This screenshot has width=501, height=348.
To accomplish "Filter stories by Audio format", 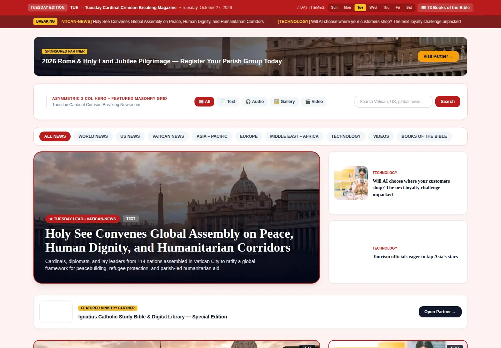I will coord(255,102).
